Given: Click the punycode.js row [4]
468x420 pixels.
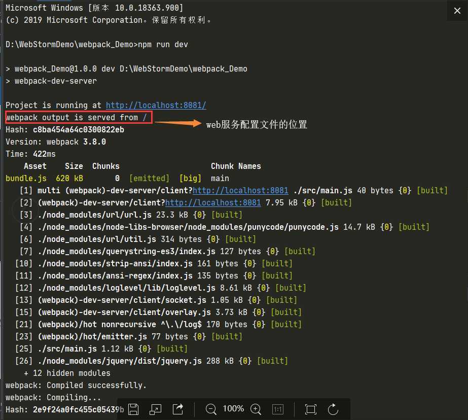Looking at the screenshot, I should coord(225,227).
